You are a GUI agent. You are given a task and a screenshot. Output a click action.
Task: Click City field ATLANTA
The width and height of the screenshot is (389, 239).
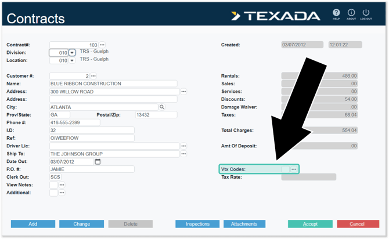coord(104,107)
